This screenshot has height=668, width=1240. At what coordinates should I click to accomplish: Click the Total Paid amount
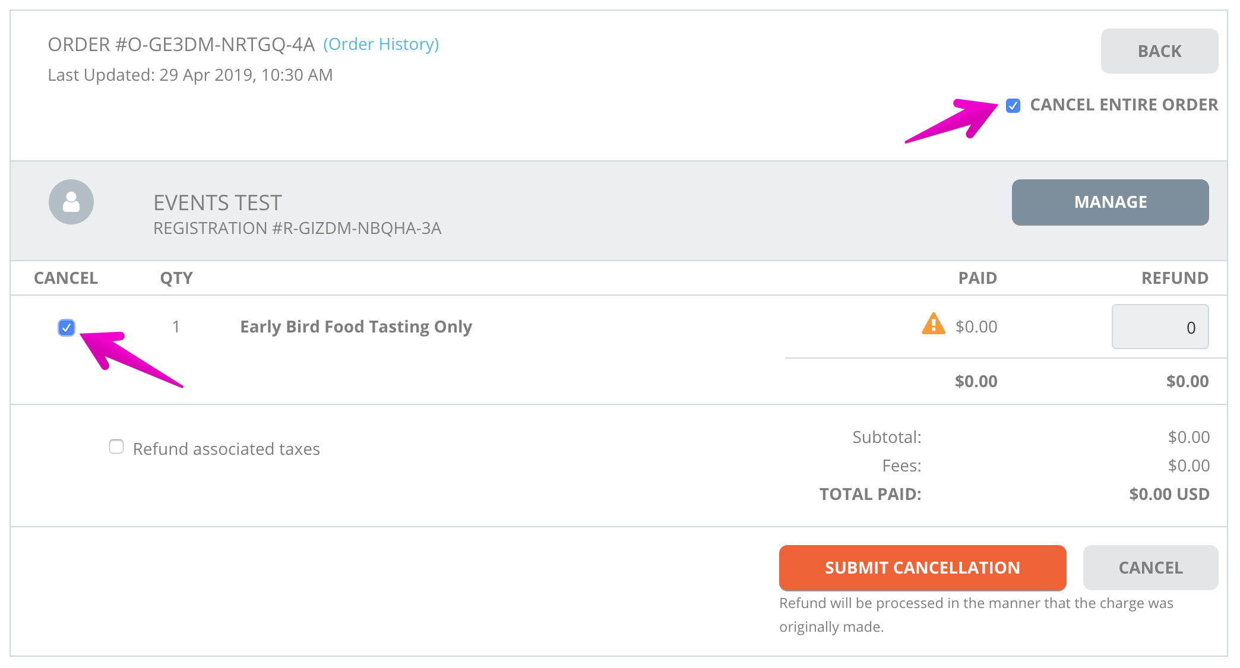(1169, 494)
